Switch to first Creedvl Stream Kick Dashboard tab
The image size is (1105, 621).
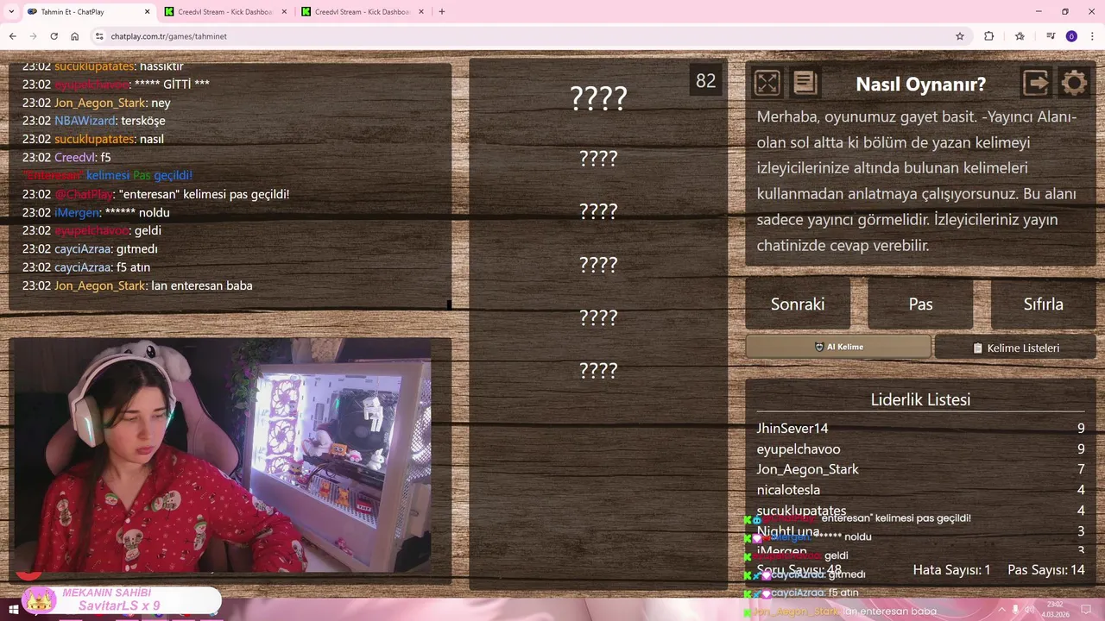click(224, 11)
